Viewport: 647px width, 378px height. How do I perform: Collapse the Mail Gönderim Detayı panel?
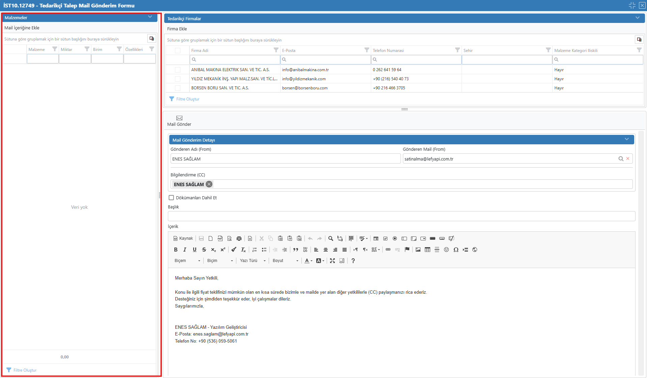click(x=626, y=140)
